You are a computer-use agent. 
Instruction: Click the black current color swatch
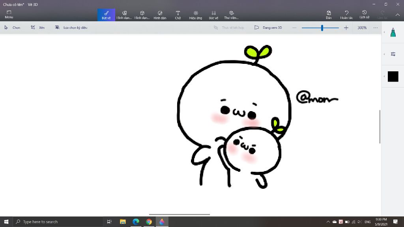(x=393, y=76)
